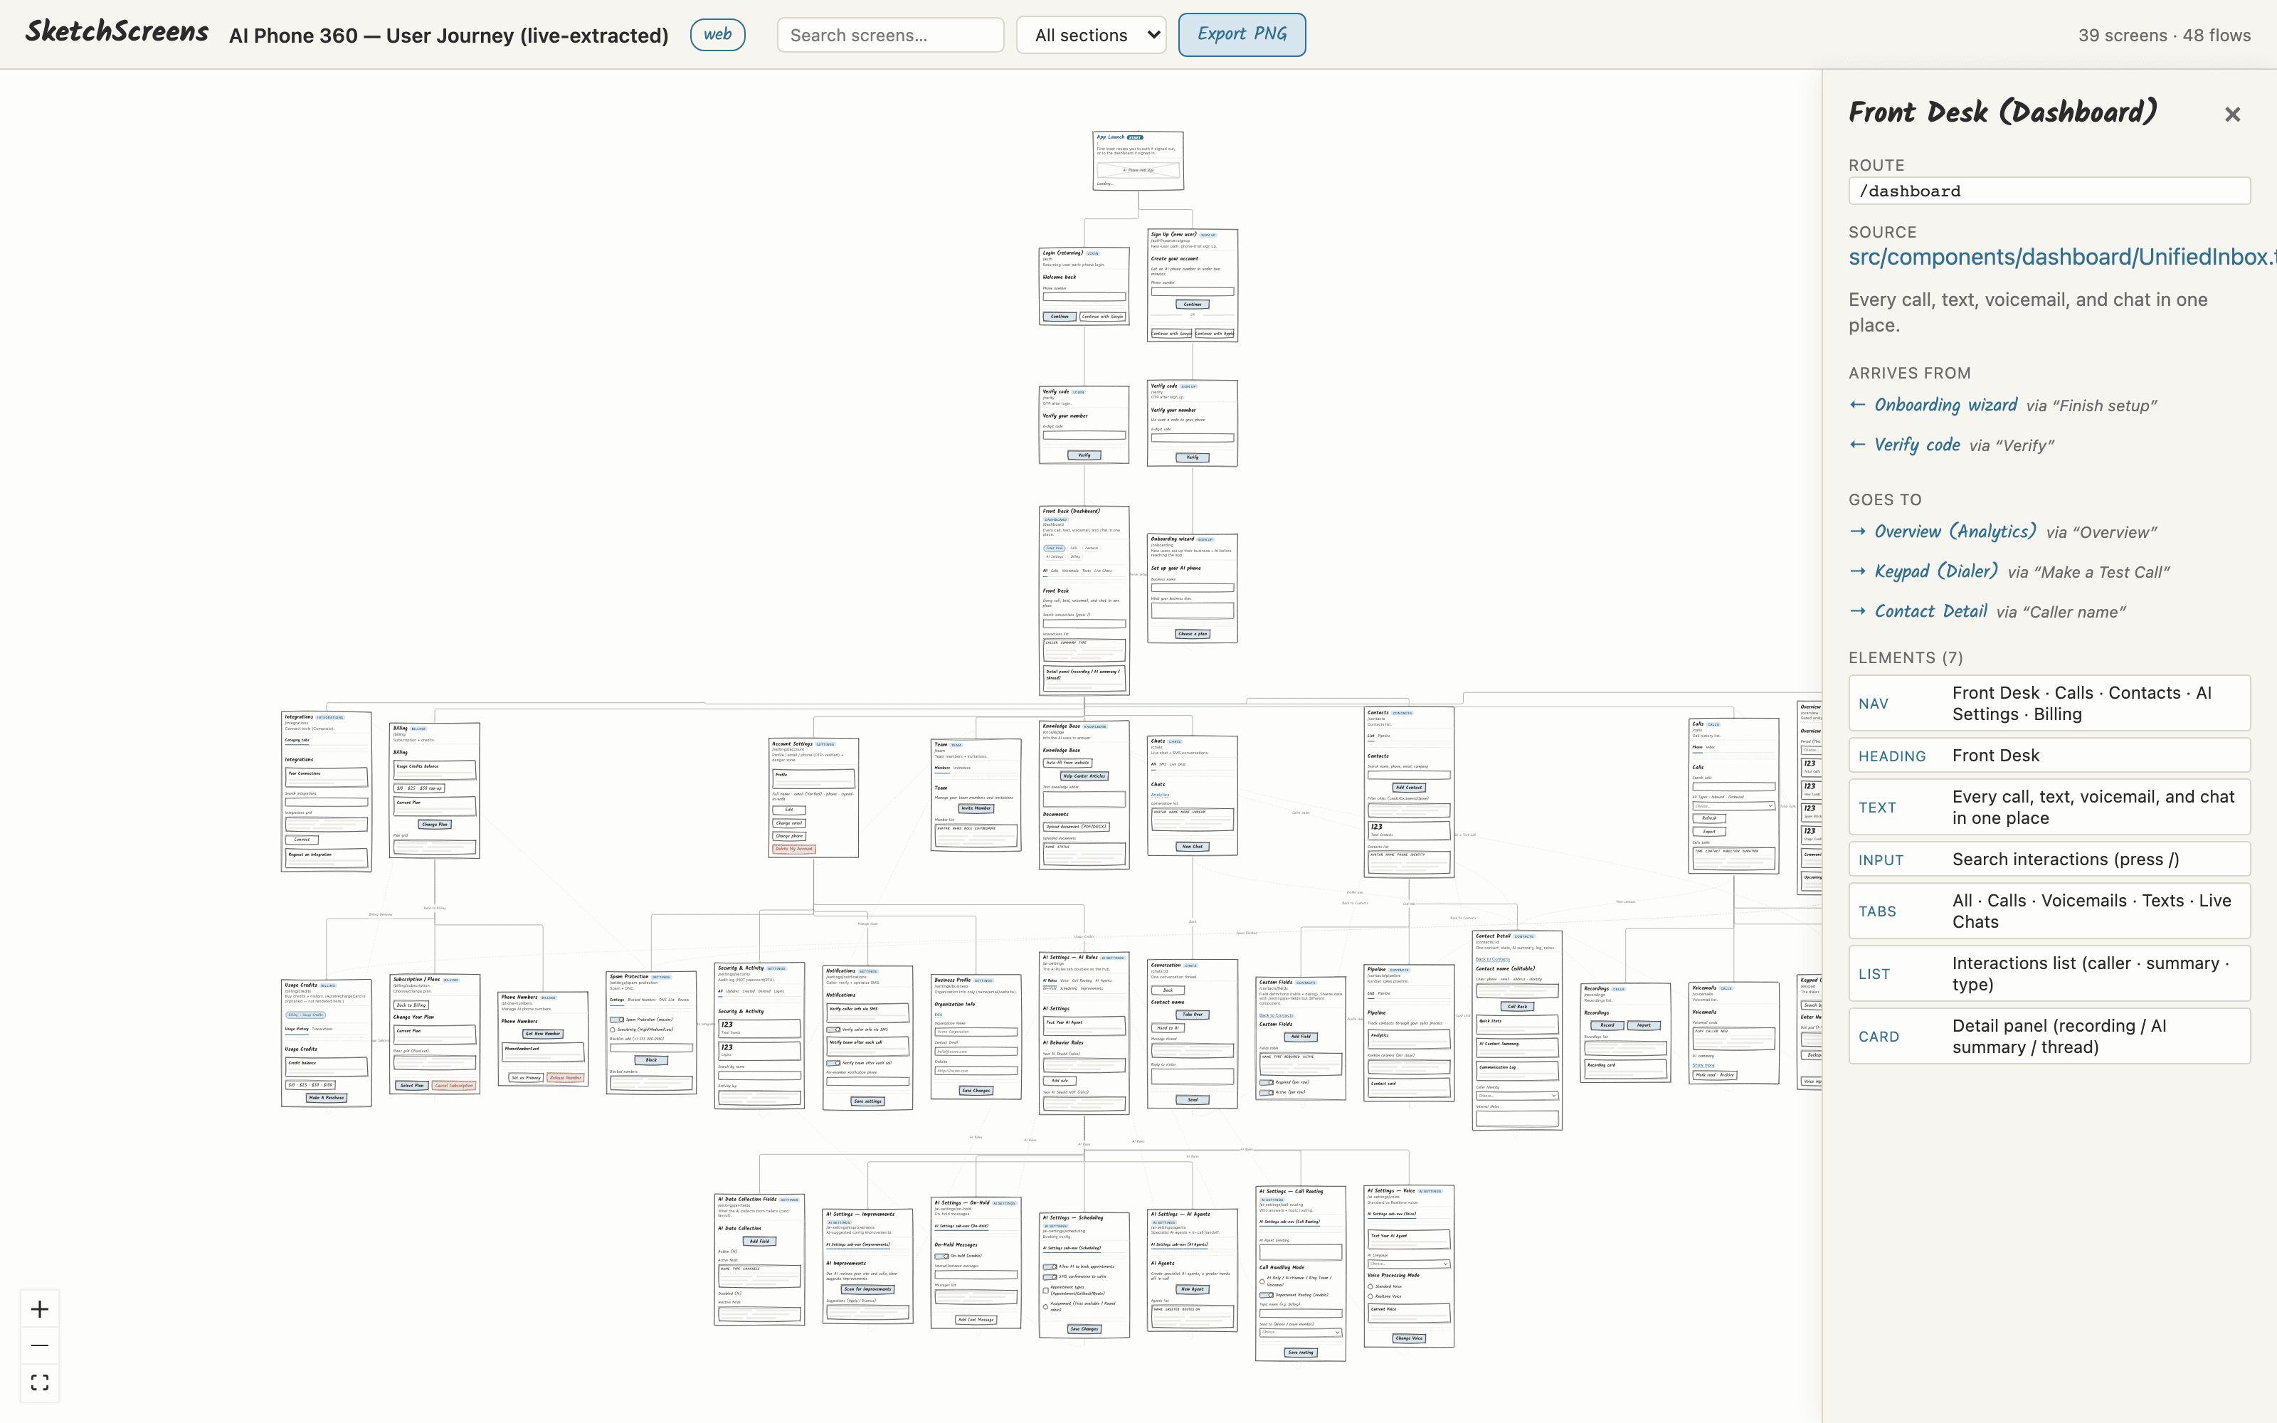The width and height of the screenshot is (2277, 1423).
Task: Select the Sign Up (new user) screen card
Action: (x=1192, y=285)
